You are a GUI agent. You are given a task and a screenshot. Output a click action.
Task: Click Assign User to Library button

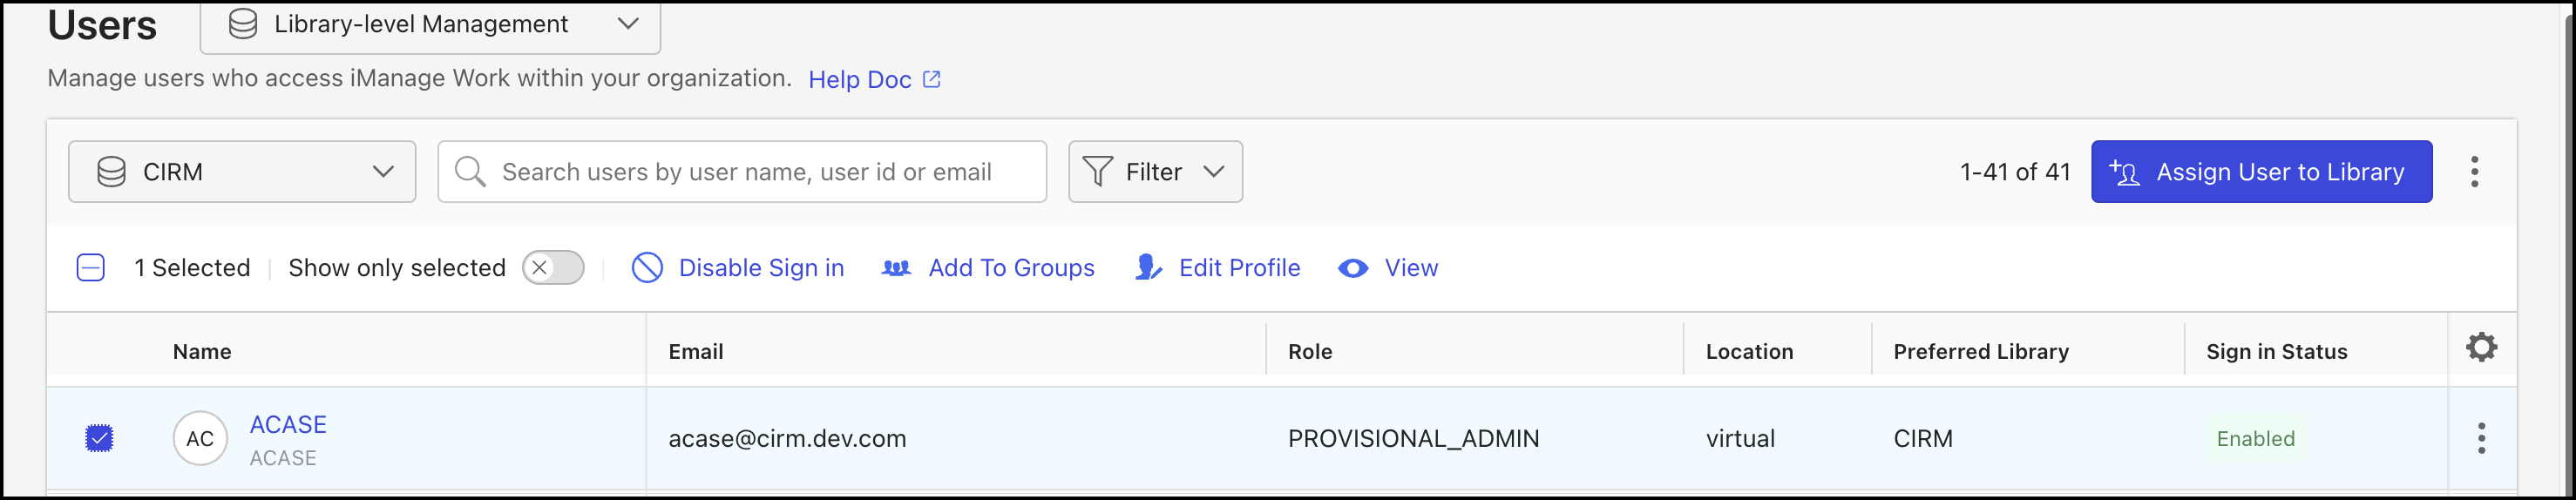coord(2261,172)
